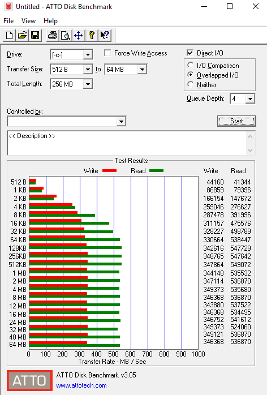Choose the Neither radio option

point(191,84)
